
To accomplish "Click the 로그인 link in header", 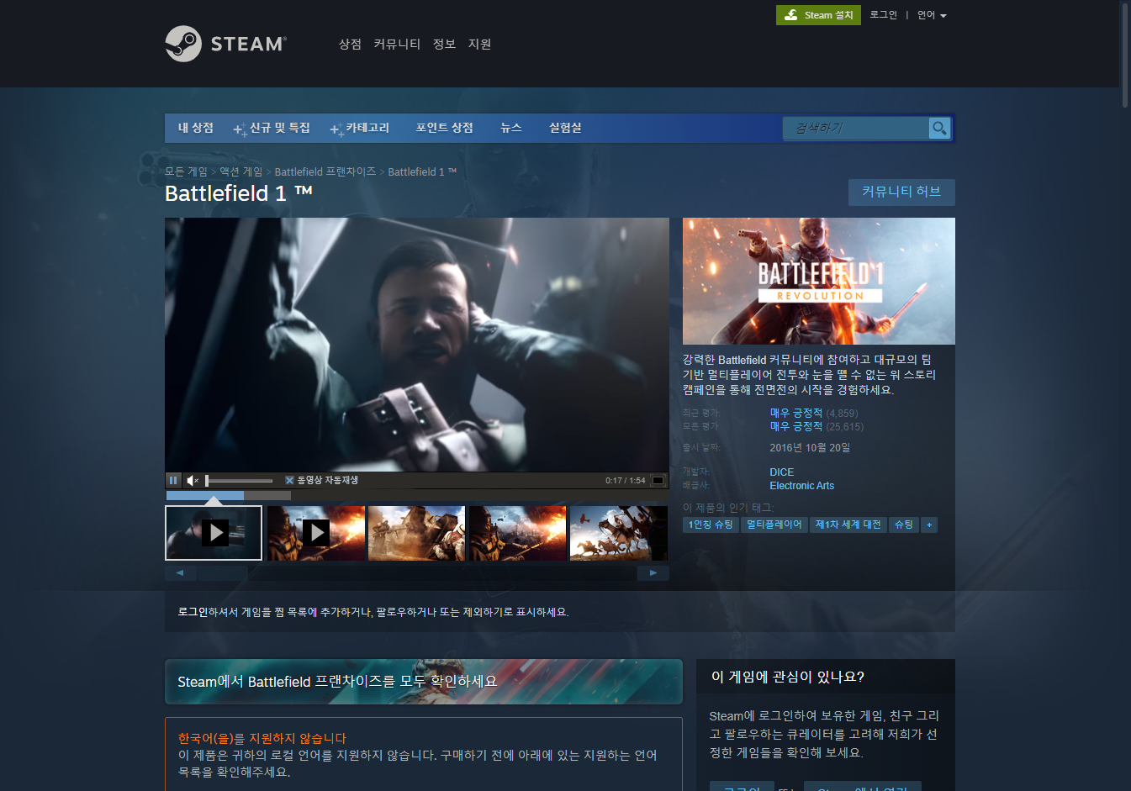I will (883, 15).
